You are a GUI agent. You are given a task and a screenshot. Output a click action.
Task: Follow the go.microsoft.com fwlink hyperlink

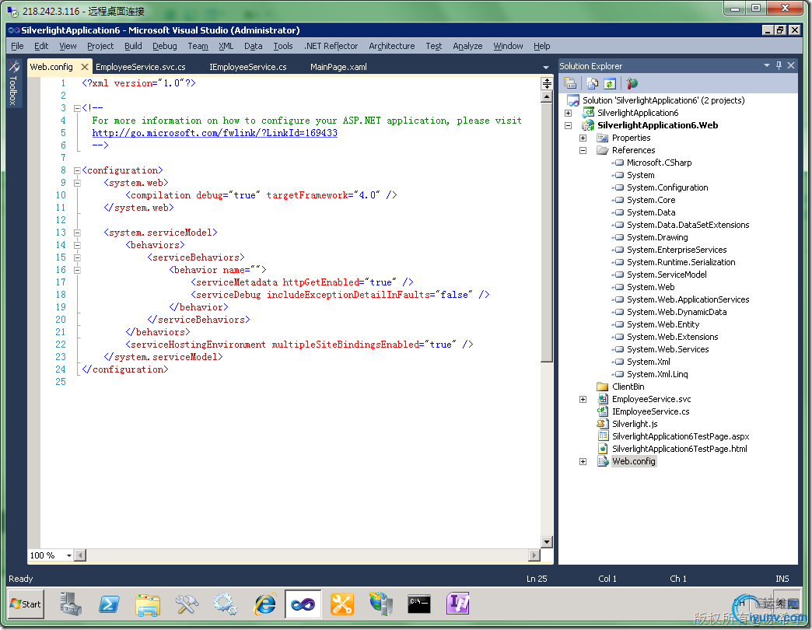[215, 133]
